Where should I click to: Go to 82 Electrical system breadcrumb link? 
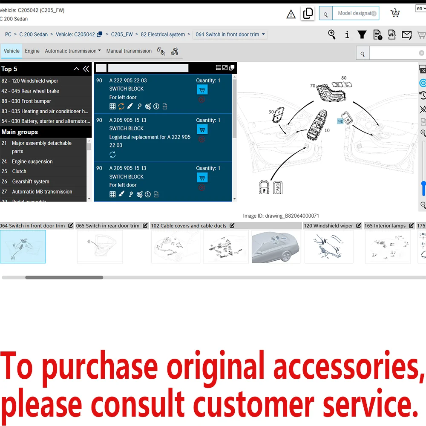tap(163, 35)
